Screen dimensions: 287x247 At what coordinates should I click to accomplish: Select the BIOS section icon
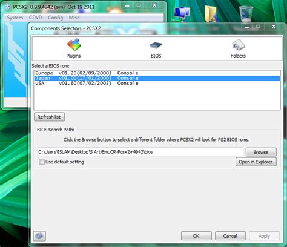pyautogui.click(x=156, y=45)
